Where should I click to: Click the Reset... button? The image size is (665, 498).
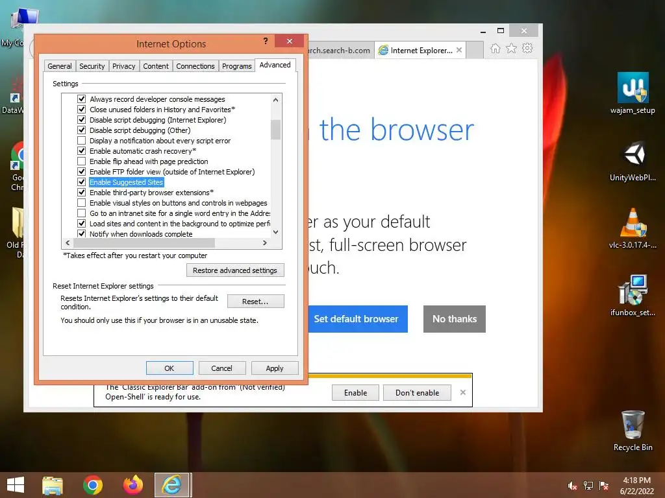[255, 302]
